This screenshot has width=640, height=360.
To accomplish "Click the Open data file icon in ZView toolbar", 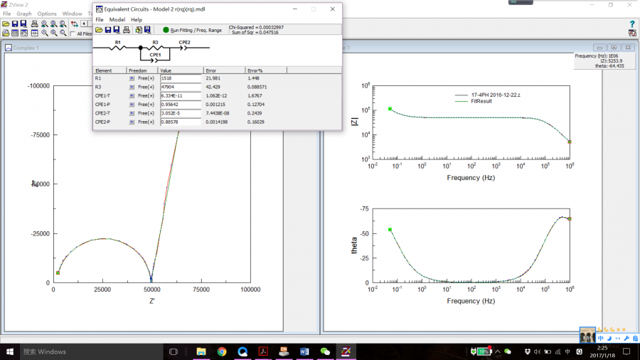I will tap(6, 23).
